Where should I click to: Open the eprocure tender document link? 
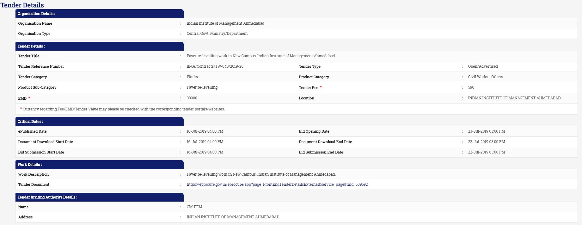coord(277,184)
